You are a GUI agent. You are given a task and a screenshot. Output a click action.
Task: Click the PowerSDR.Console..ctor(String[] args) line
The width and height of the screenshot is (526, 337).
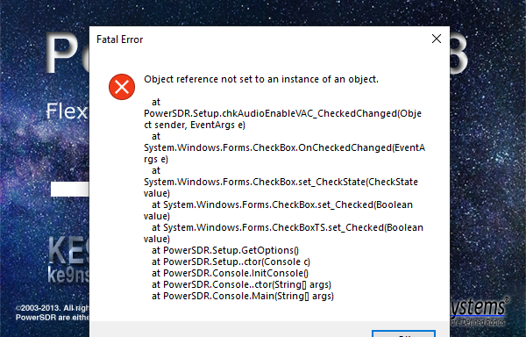[x=241, y=284]
